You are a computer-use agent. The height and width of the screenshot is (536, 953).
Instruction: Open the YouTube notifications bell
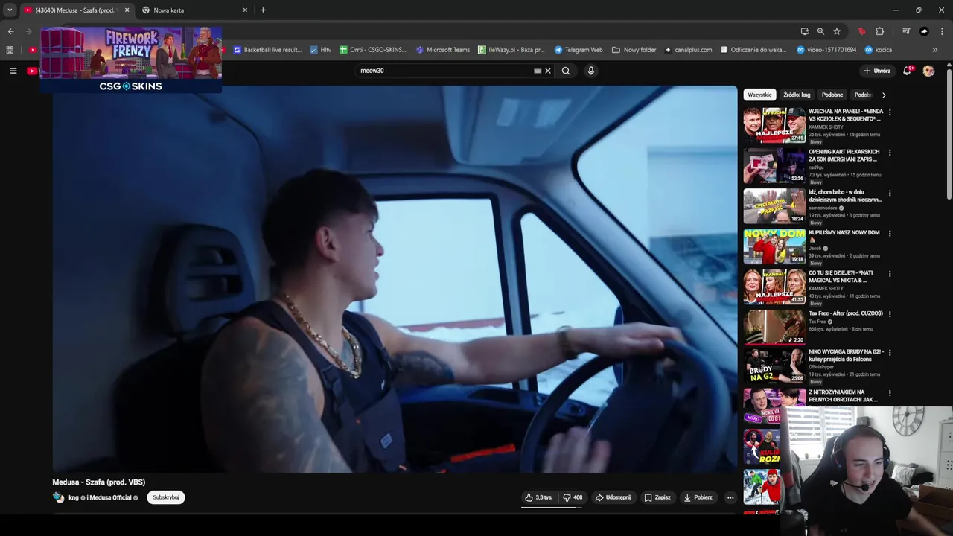point(907,71)
